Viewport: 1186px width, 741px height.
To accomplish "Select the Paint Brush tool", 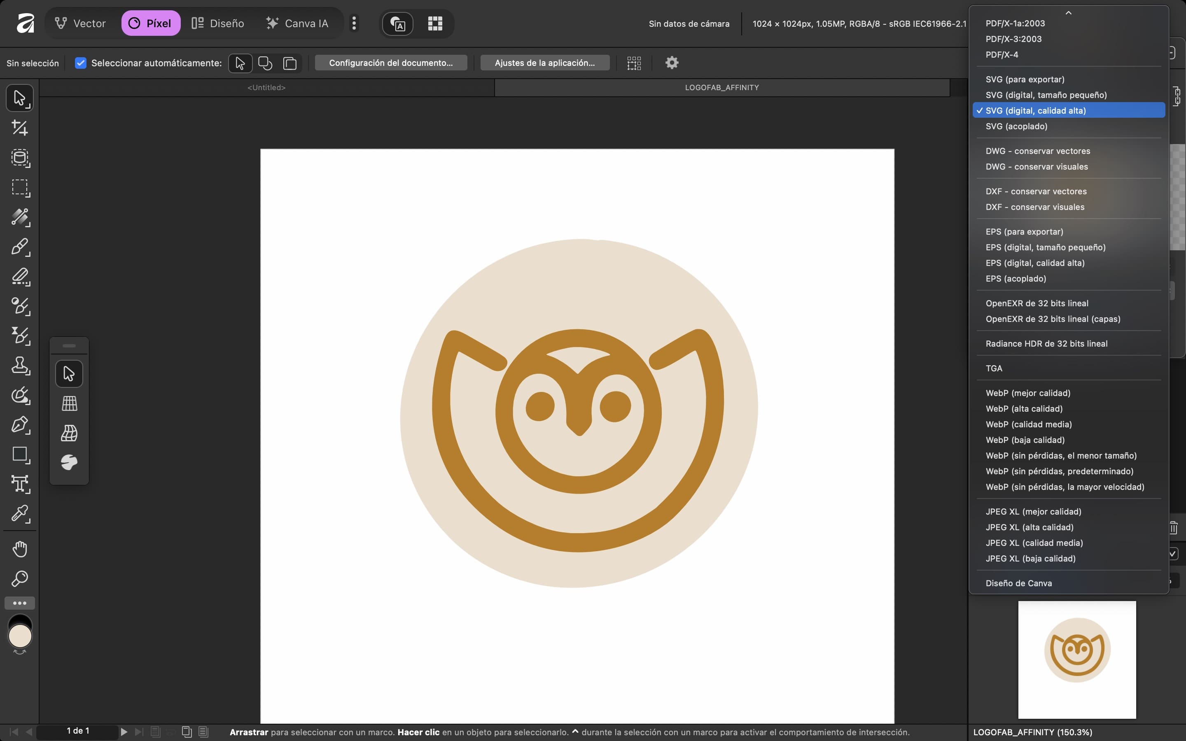I will click(20, 247).
